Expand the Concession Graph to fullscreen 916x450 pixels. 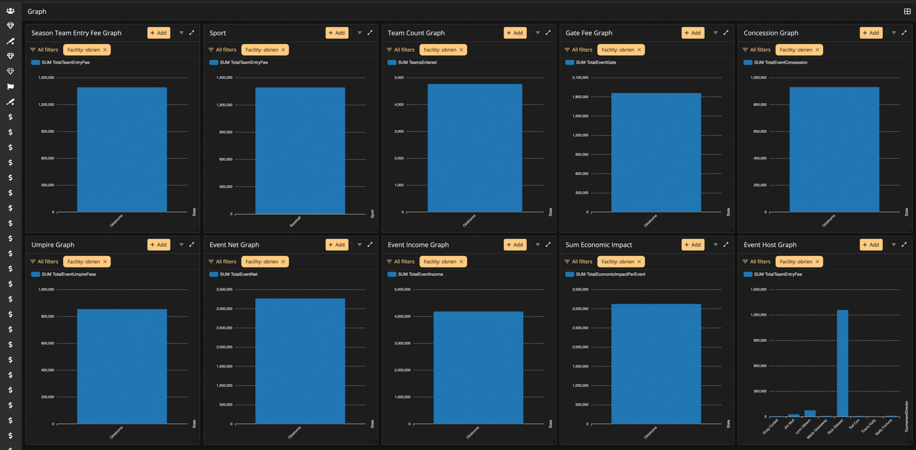tap(904, 33)
